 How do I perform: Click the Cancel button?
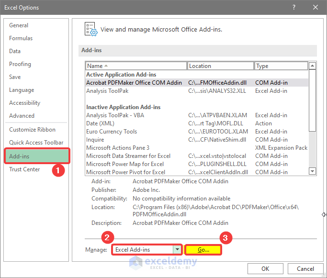(x=305, y=268)
